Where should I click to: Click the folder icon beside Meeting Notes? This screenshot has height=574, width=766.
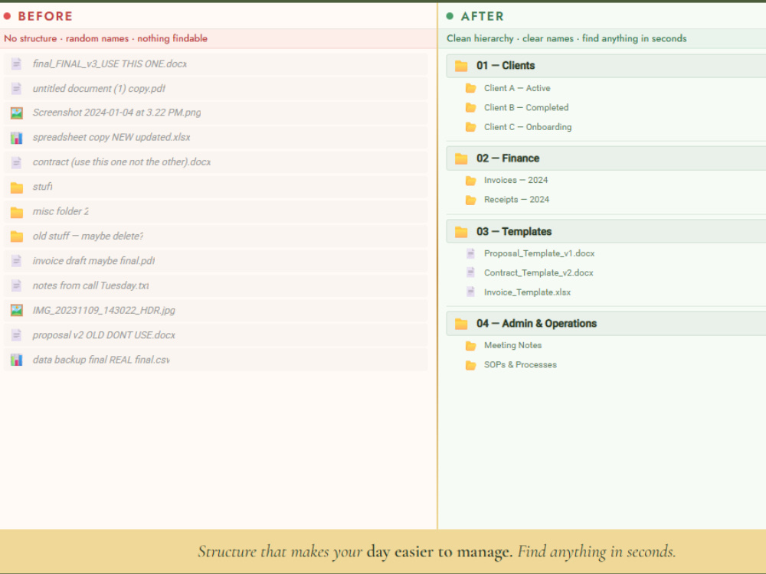pos(471,346)
